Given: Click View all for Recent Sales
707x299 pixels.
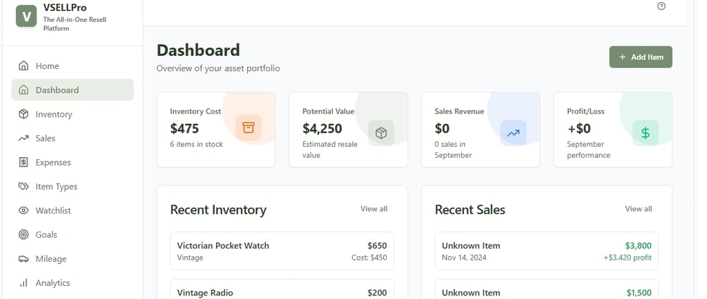Looking at the screenshot, I should pyautogui.click(x=638, y=209).
